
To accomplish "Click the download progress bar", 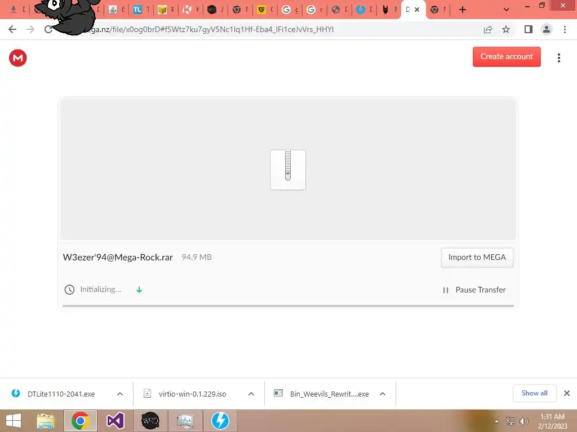I will [288, 305].
